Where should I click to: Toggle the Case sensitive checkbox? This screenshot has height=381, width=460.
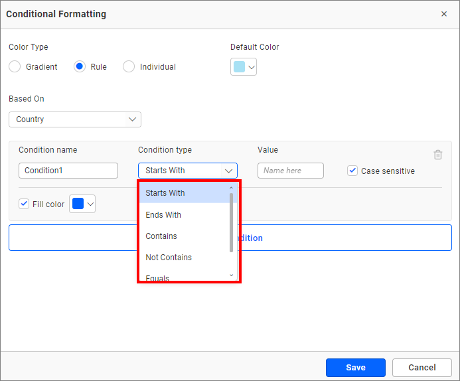pos(352,171)
